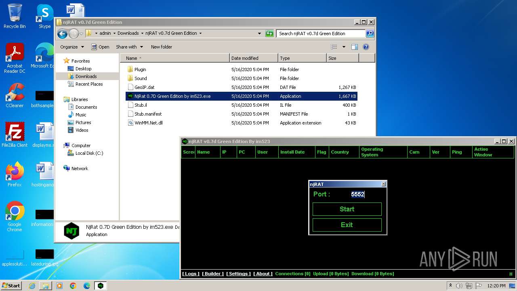Select the WinMM.Net.dll file
The width and height of the screenshot is (517, 291).
point(148,123)
